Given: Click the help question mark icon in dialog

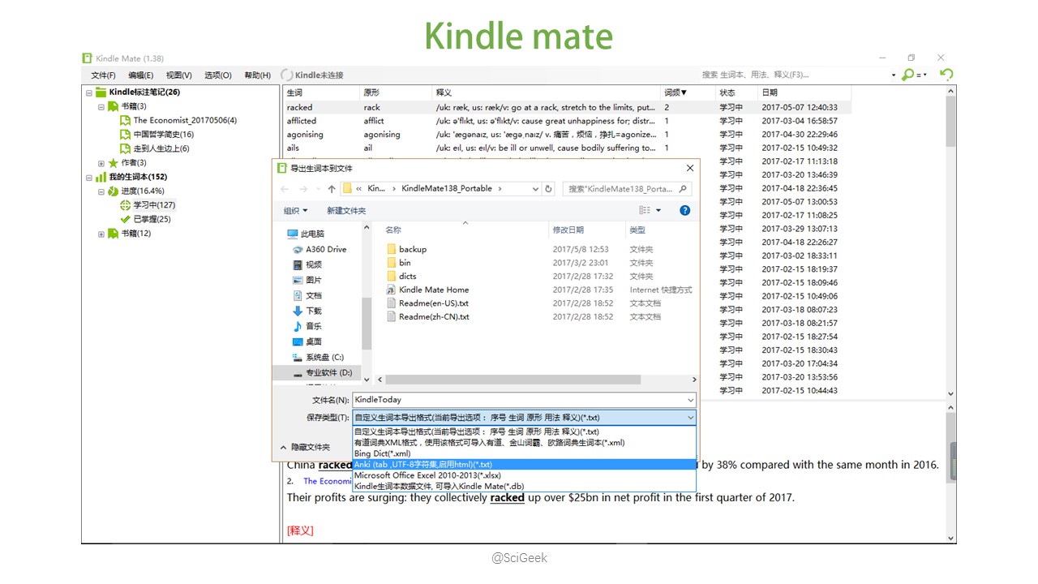Looking at the screenshot, I should (x=685, y=210).
